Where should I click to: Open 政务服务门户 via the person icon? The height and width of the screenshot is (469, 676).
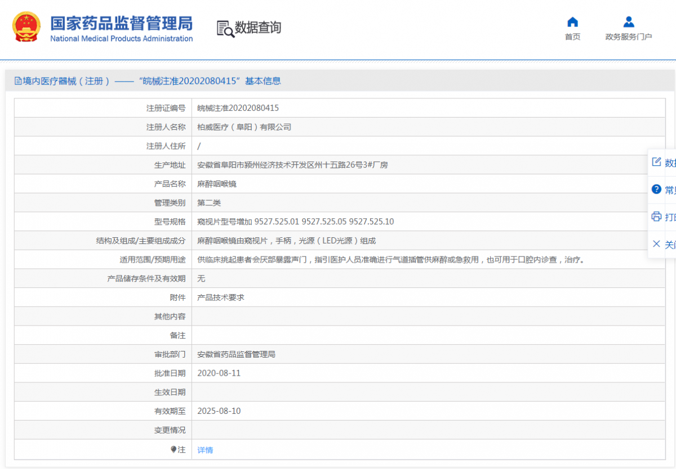[629, 22]
